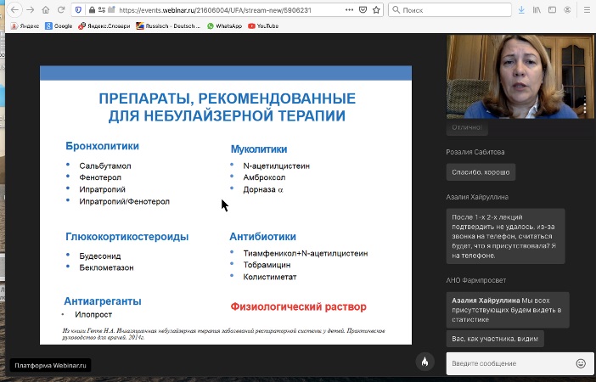Viewport: 596px width, 382px height.
Task: Click the presentation slide area
Action: click(x=226, y=205)
